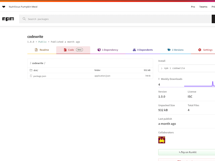Open the 1 Dependency tab
The image size is (215, 161).
tap(108, 50)
